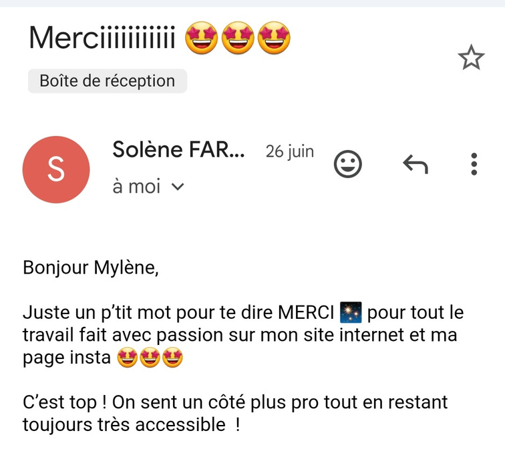The width and height of the screenshot is (505, 453).
Task: Click the Boîte de réception label chip
Action: [x=108, y=81]
